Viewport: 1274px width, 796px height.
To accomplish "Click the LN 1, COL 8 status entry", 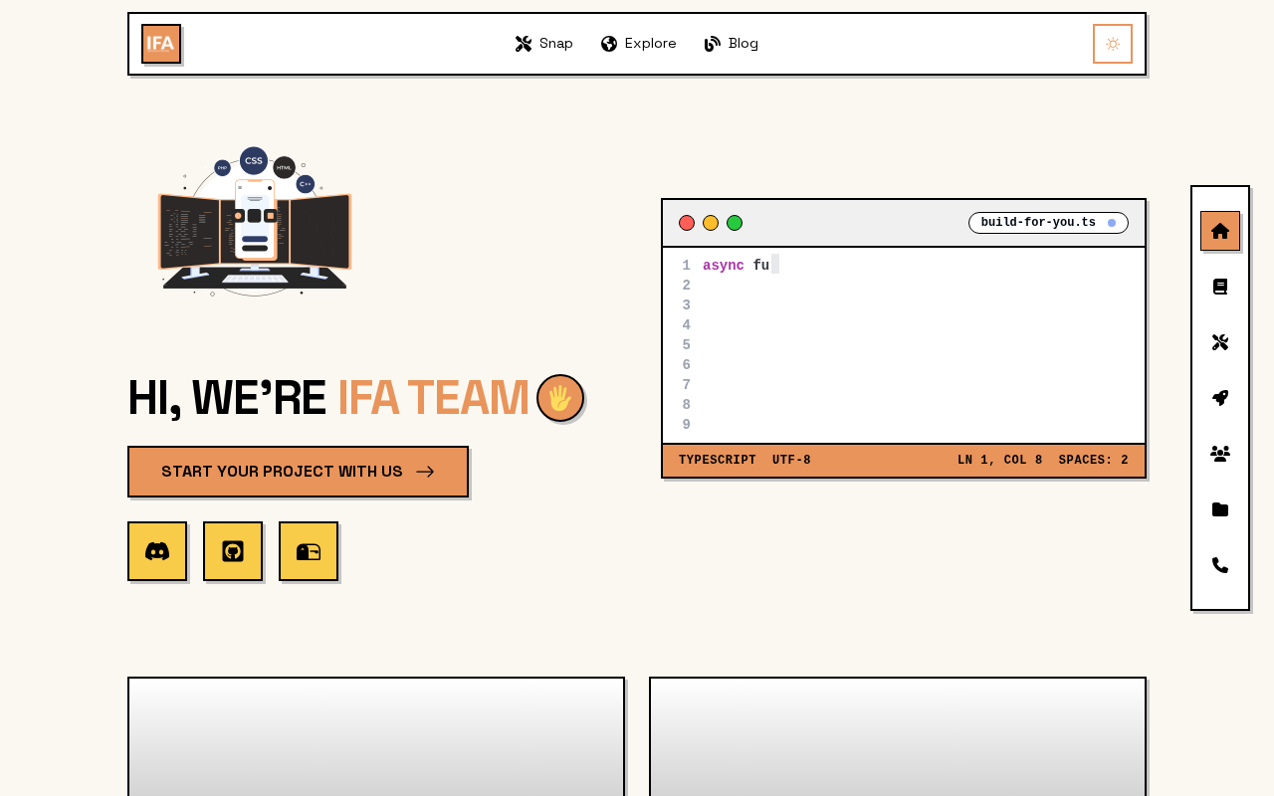I will click(x=1000, y=461).
